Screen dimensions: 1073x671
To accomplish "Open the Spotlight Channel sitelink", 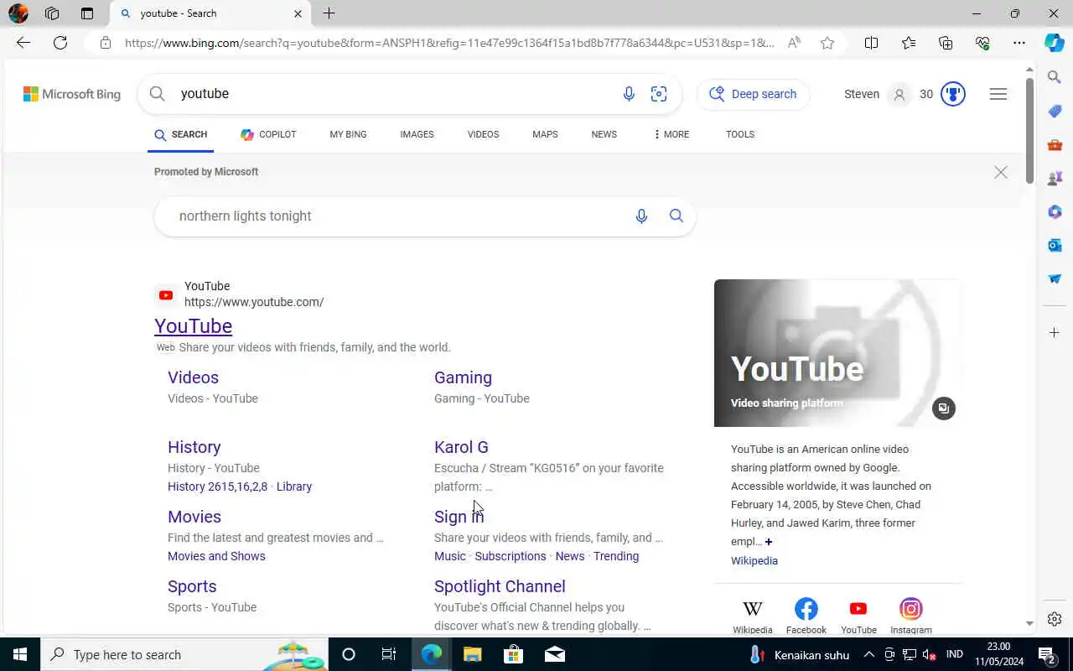I will click(x=500, y=586).
